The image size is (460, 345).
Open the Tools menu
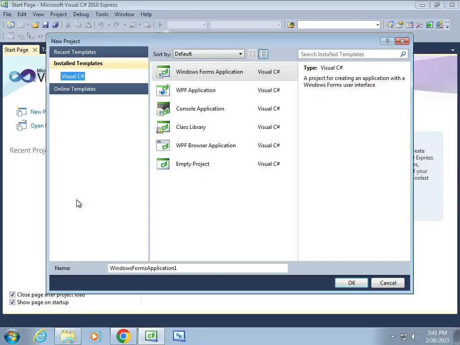pyautogui.click(x=102, y=14)
